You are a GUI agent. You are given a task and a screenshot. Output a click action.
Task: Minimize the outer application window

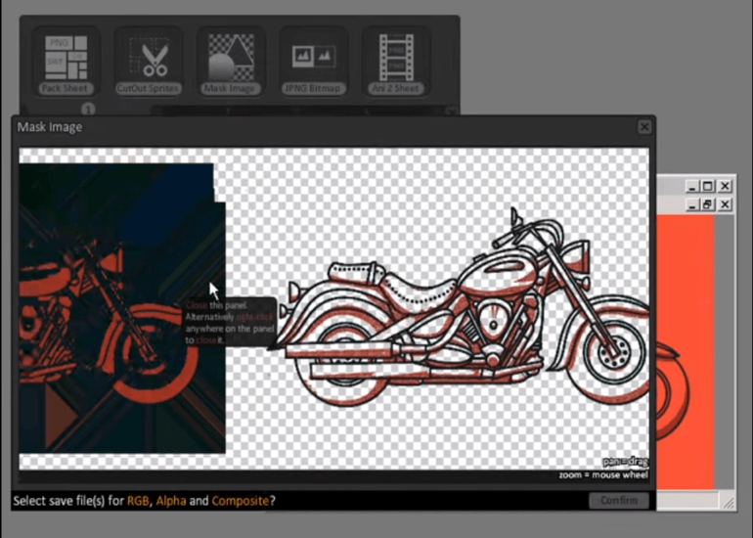tap(692, 186)
